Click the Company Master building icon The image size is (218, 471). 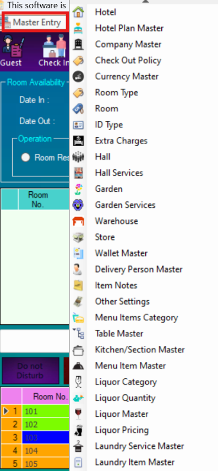[x=78, y=44]
